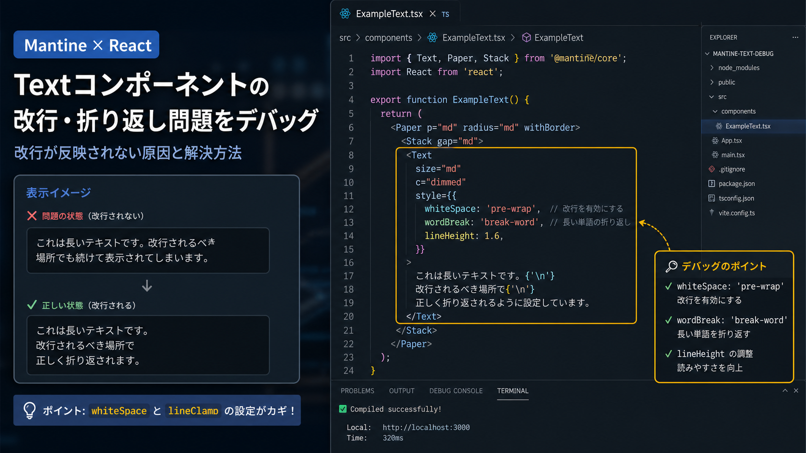Click the green check correct-state icon

[32, 305]
